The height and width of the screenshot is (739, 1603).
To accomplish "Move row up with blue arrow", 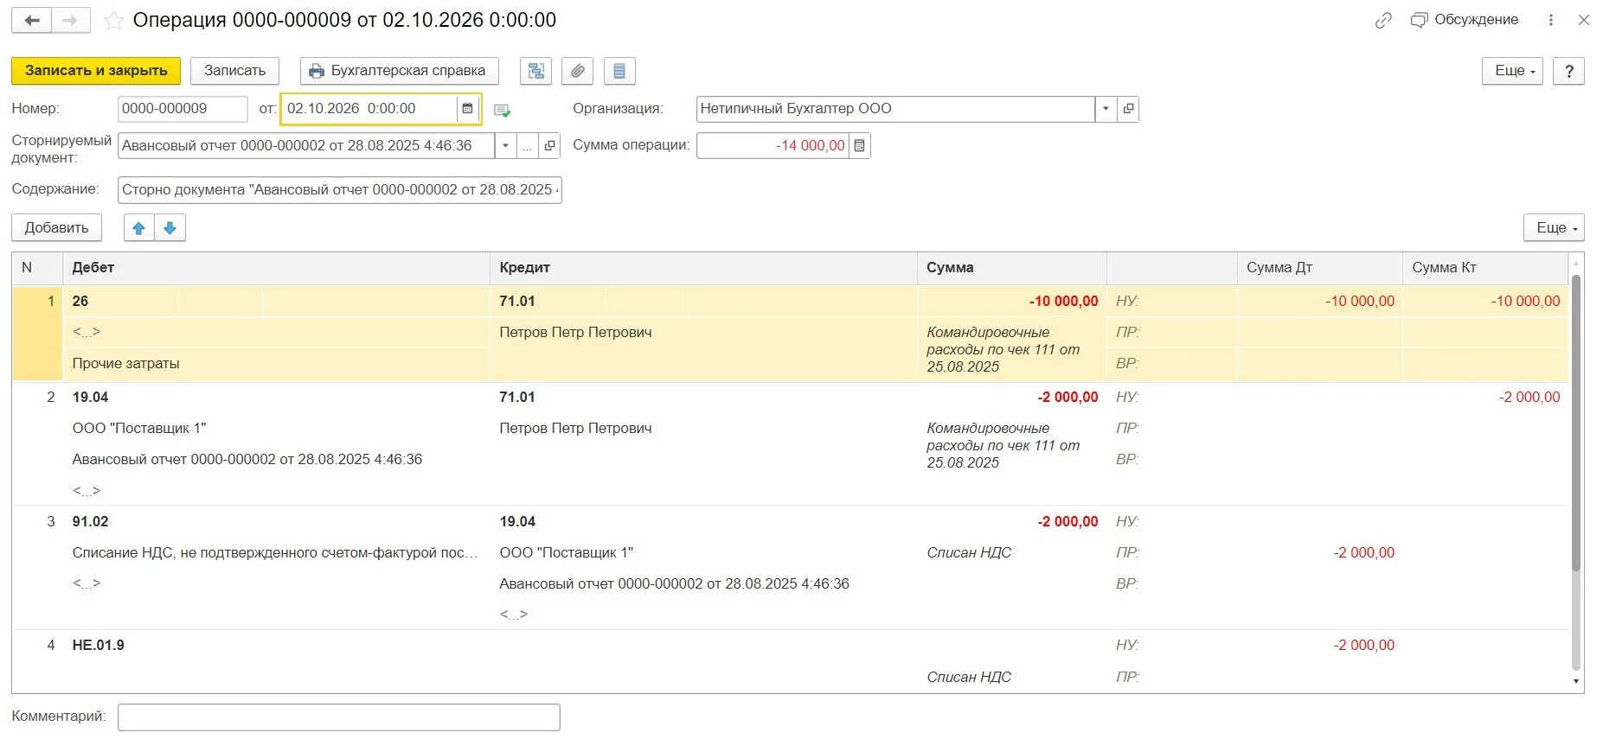I will tap(138, 228).
